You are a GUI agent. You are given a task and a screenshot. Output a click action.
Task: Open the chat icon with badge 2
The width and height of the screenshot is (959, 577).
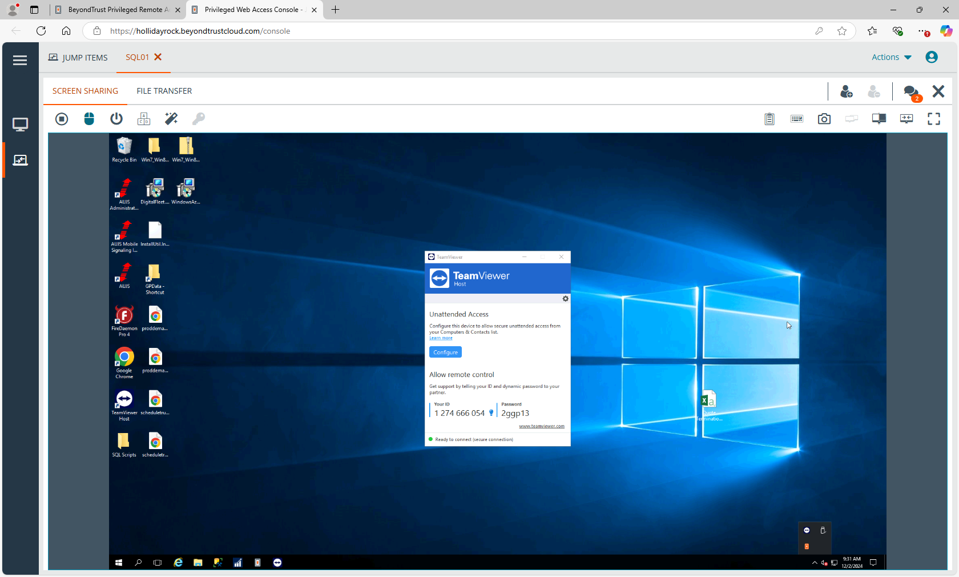click(x=912, y=93)
